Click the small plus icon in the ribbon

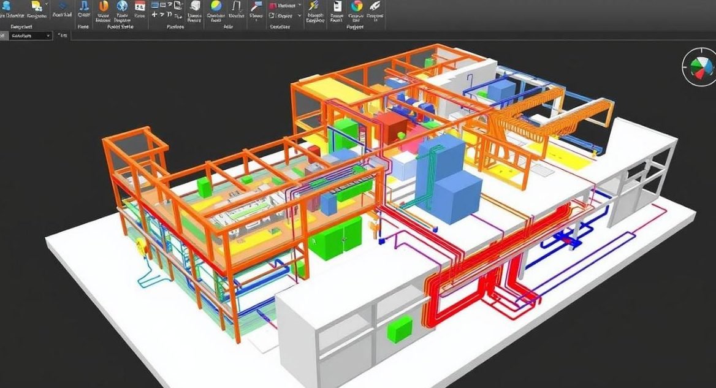pos(154,14)
